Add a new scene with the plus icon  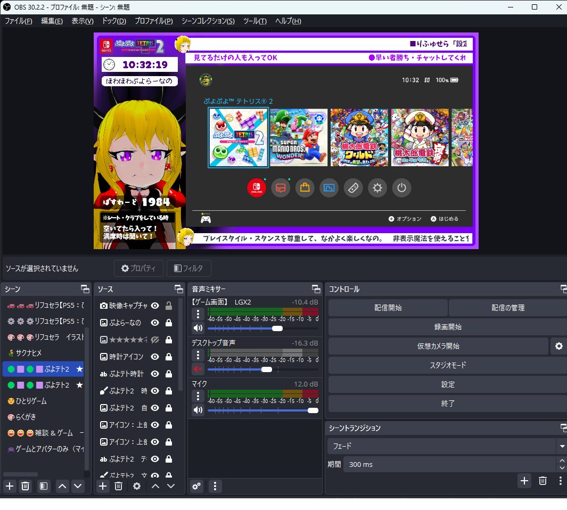click(x=10, y=486)
